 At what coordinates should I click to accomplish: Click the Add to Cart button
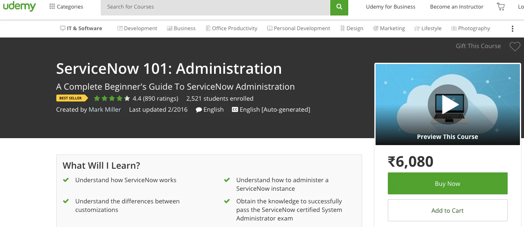pos(447,210)
